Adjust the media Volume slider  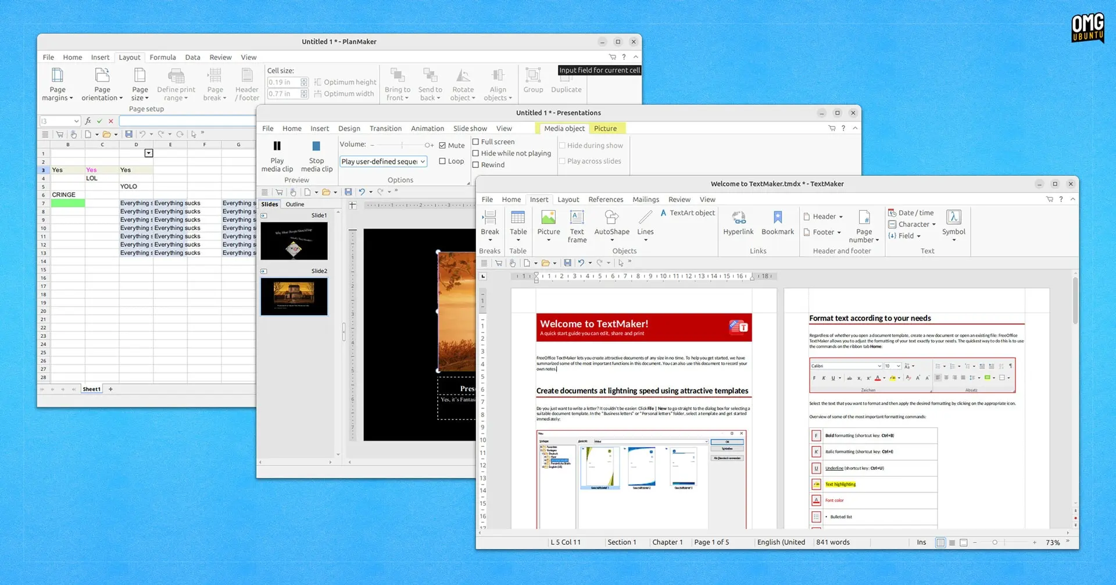[402, 145]
